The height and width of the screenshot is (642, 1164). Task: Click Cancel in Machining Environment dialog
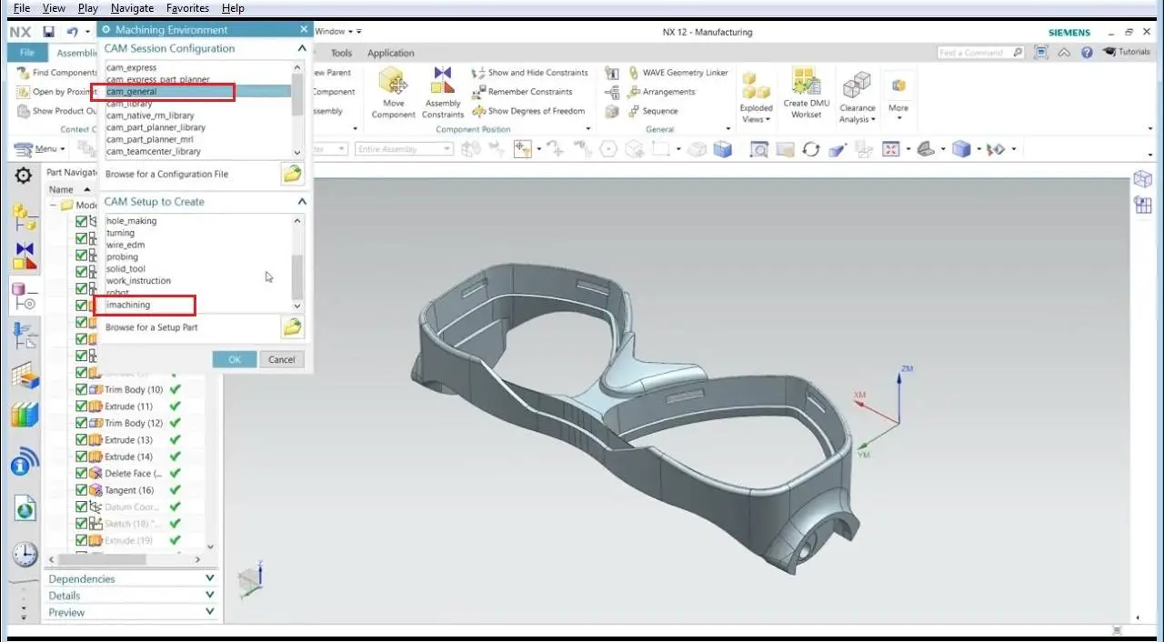(x=282, y=359)
